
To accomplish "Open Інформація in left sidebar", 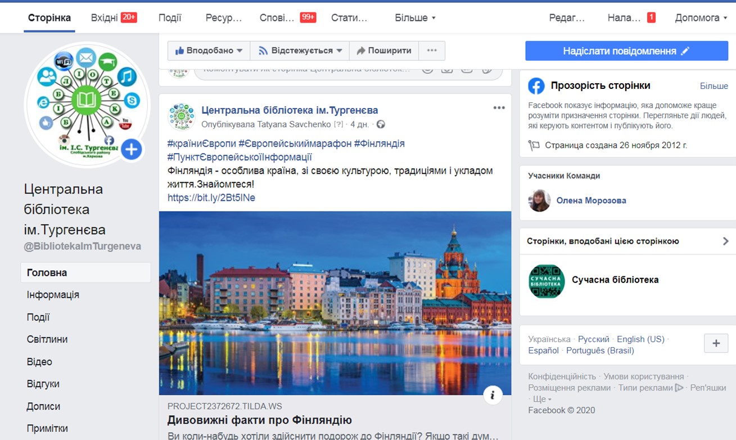I will click(53, 295).
